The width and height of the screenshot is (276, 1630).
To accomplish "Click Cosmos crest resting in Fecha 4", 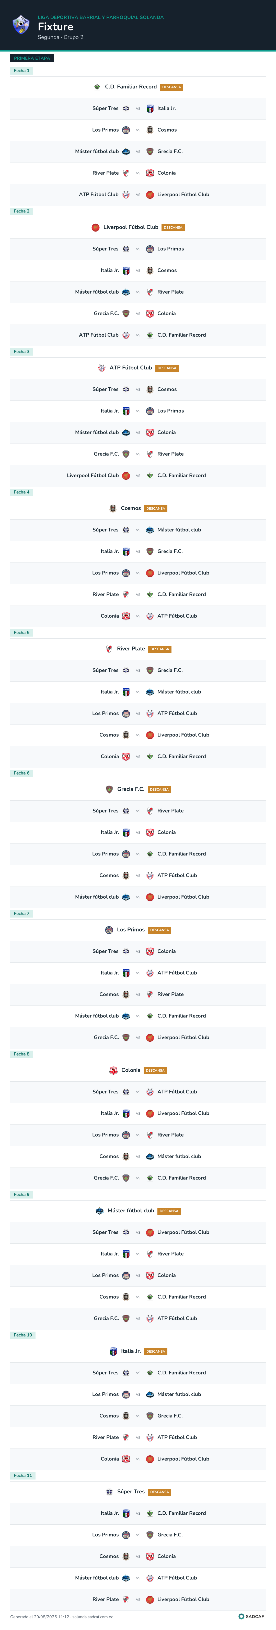I will pyautogui.click(x=113, y=508).
